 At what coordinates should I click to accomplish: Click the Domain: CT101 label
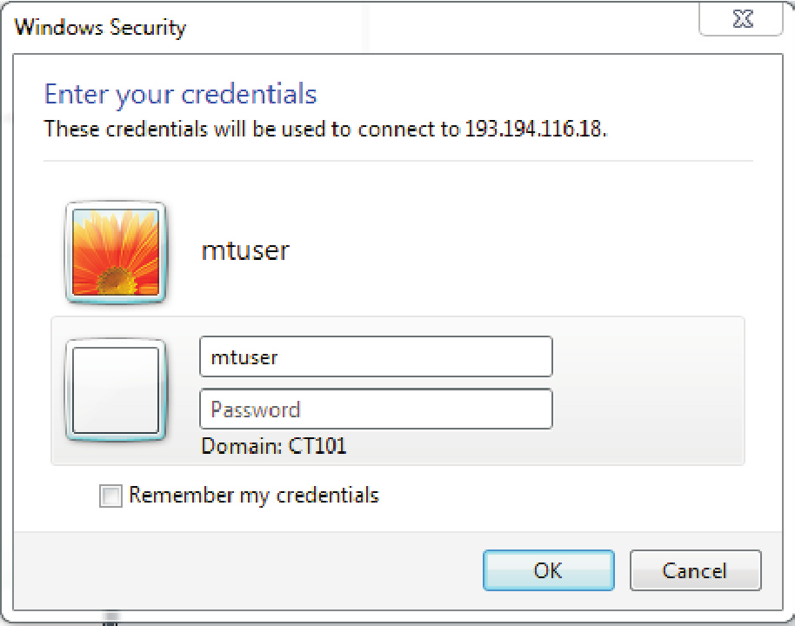274,447
